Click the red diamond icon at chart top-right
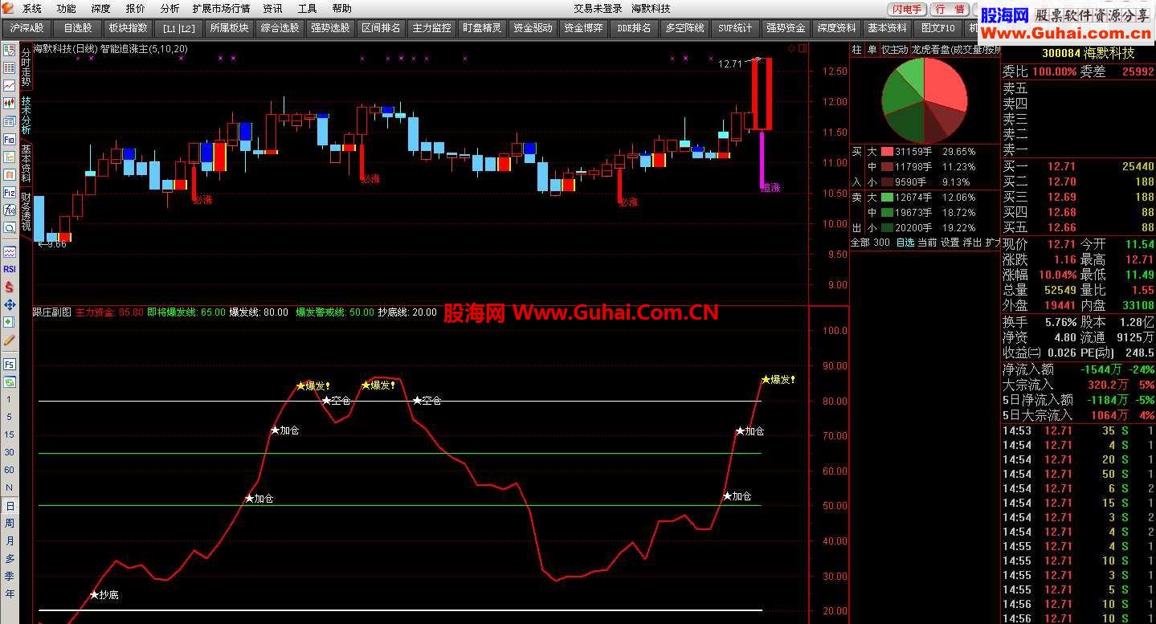The height and width of the screenshot is (624, 1156). tap(791, 48)
